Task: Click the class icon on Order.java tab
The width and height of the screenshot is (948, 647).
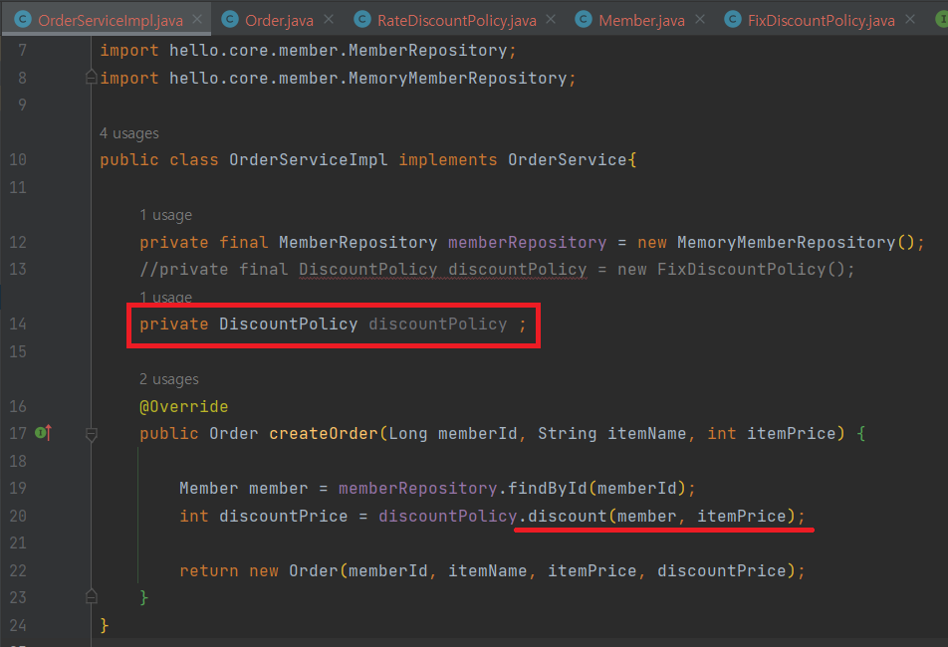Action: [x=230, y=19]
